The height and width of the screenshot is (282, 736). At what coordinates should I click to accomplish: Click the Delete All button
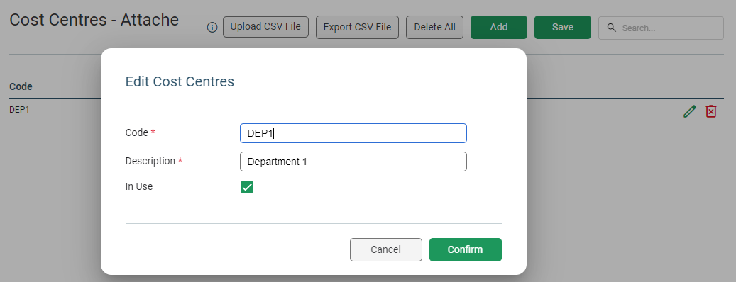coord(434,27)
